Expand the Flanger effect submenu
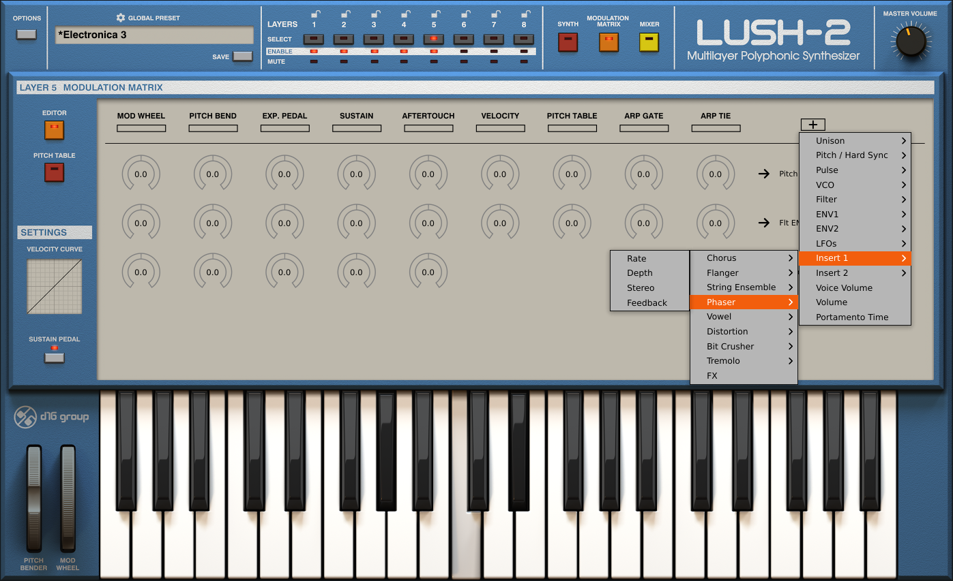Screen dimensions: 953x581 pyautogui.click(x=744, y=272)
